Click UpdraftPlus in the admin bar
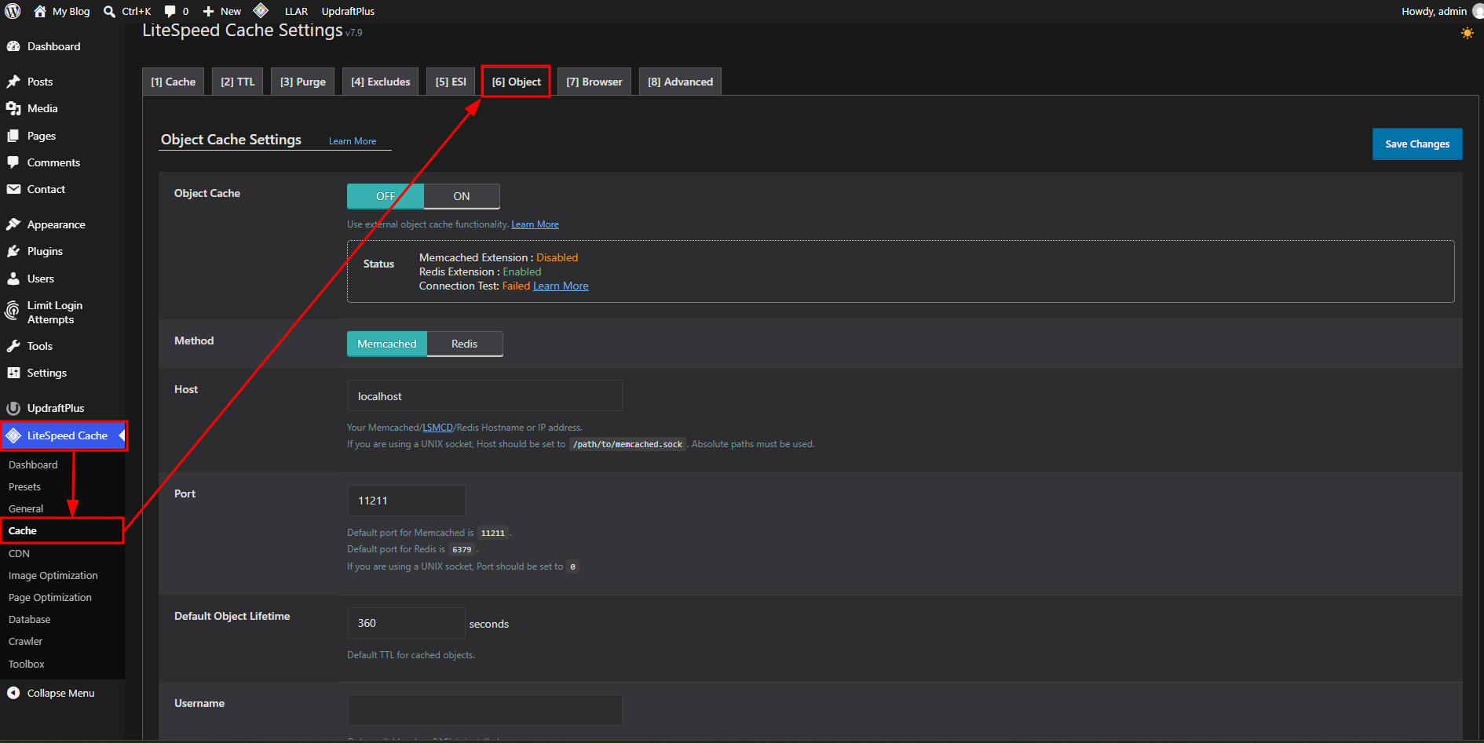Viewport: 1484px width, 743px height. pos(348,11)
